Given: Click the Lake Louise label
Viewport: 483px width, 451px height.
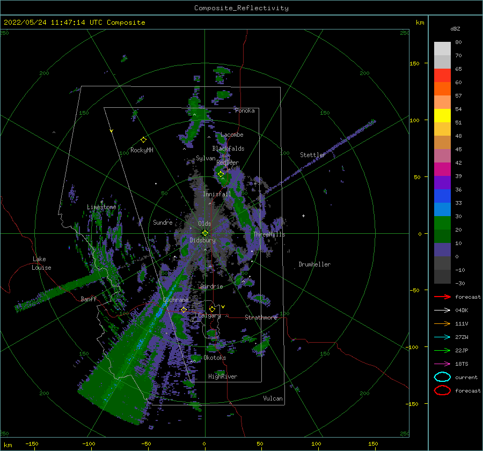Looking at the screenshot, I should (x=41, y=263).
